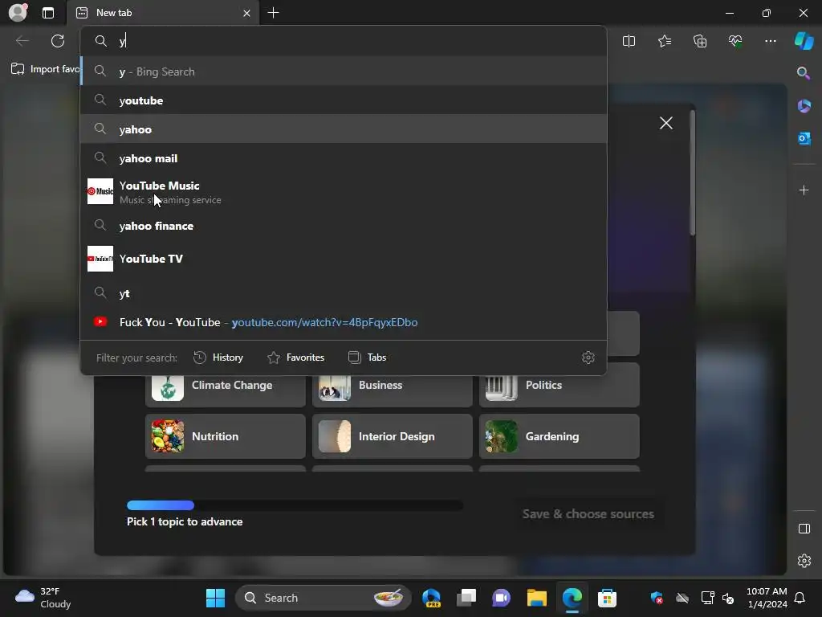Screen dimensions: 822x617
Task: Open a new tab with plus button
Action: 273,13
